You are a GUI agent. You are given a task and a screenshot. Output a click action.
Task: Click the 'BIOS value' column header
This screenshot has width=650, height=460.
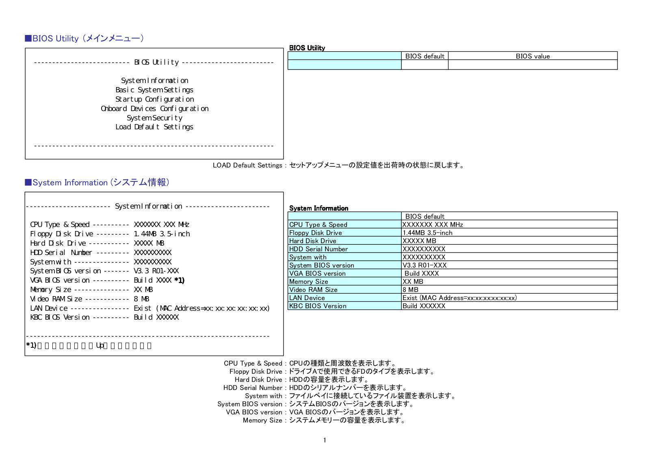(533, 56)
